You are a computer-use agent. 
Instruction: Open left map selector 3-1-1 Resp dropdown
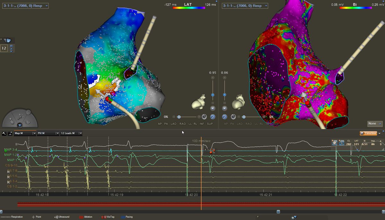(25, 6)
